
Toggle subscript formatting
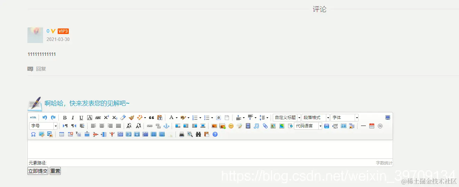(x=115, y=118)
